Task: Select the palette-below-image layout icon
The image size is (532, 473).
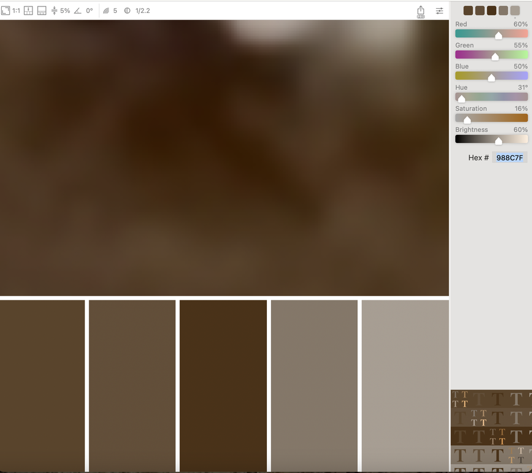Action: [28, 11]
